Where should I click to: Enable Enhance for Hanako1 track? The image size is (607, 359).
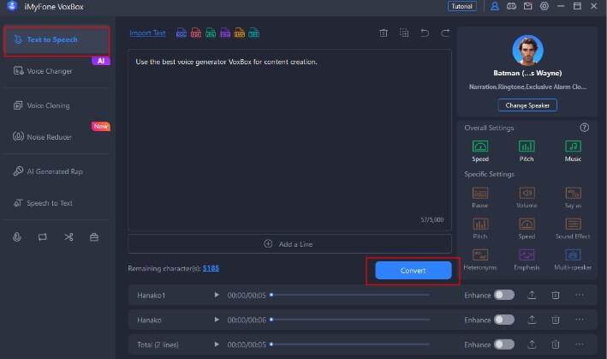tap(504, 295)
